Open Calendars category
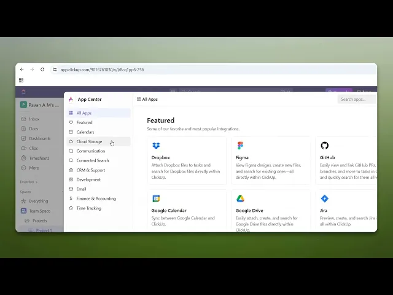393x295 pixels. tap(99, 132)
